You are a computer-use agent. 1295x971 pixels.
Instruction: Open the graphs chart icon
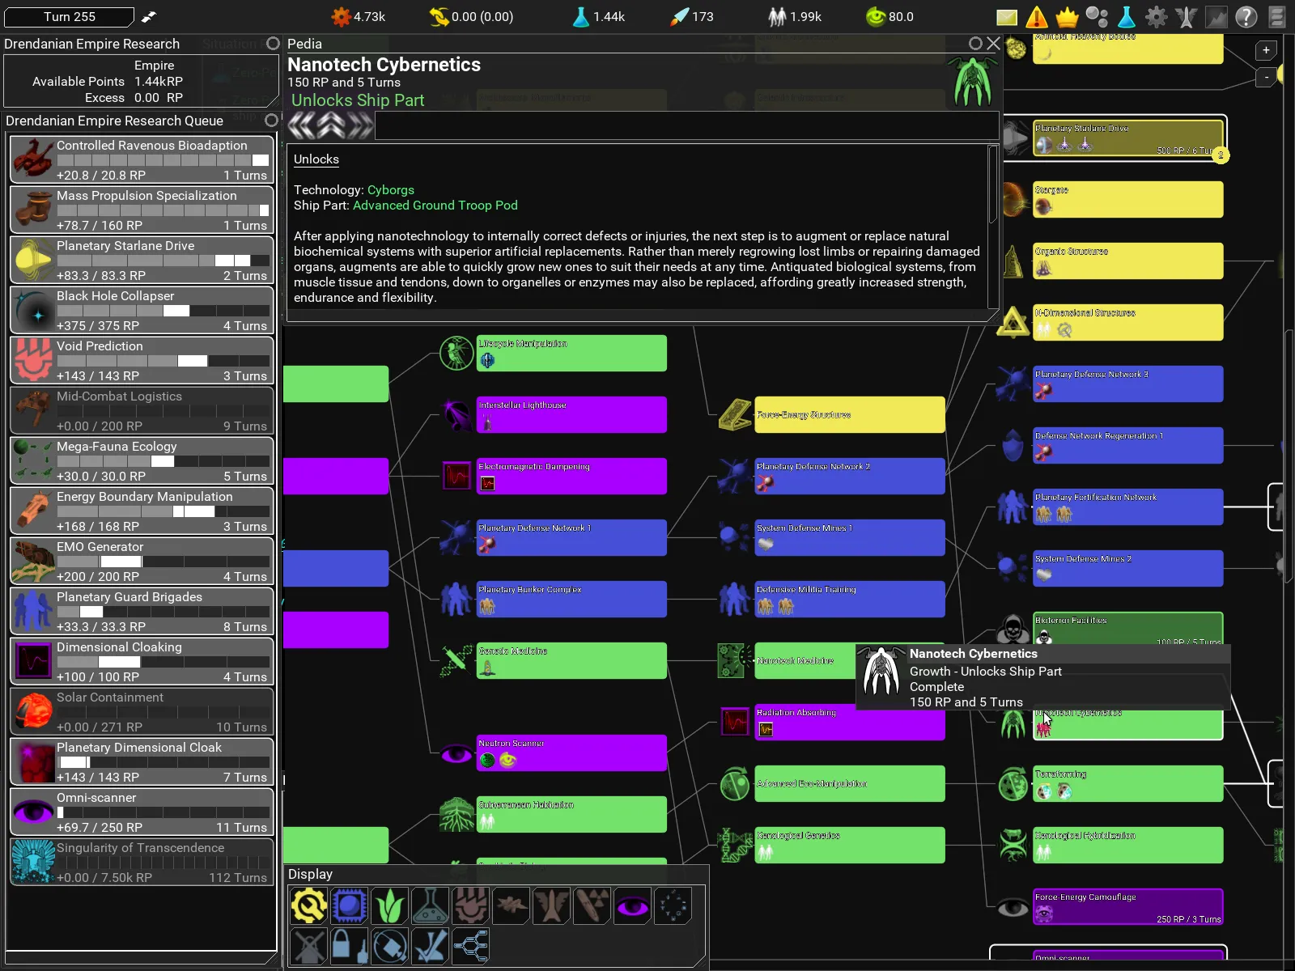pos(1216,17)
